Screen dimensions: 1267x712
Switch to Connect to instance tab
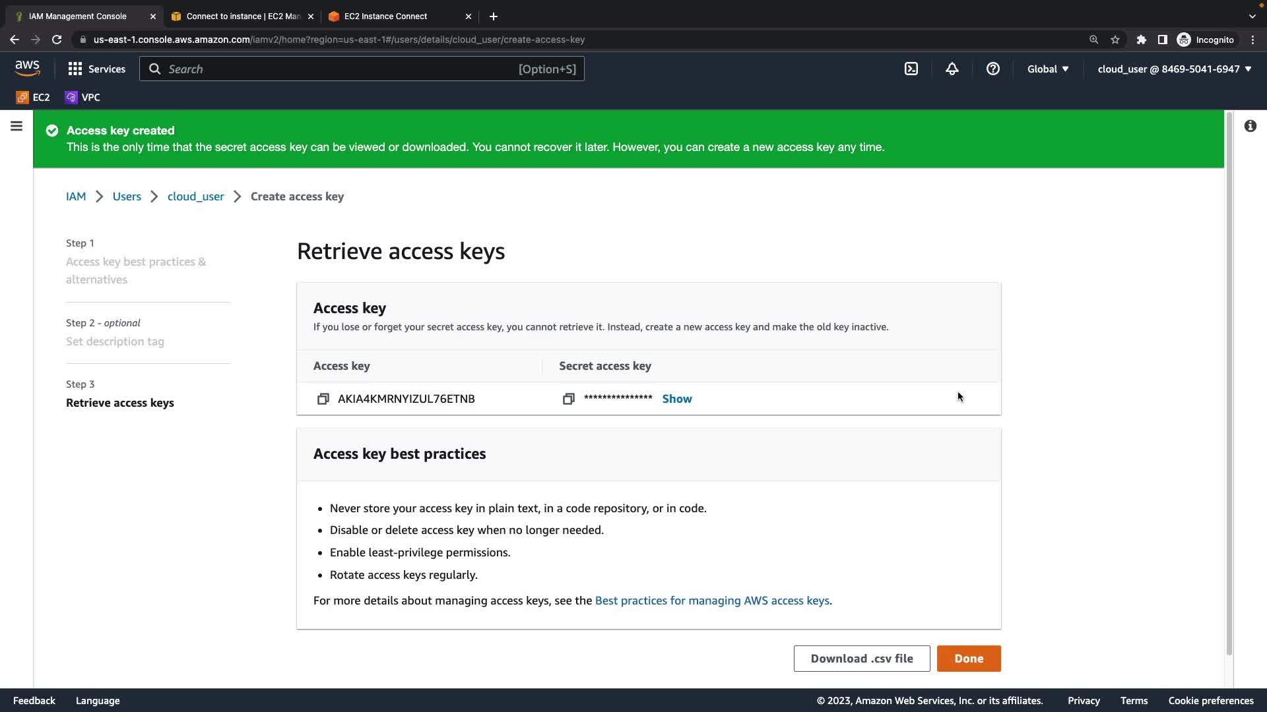tap(242, 16)
